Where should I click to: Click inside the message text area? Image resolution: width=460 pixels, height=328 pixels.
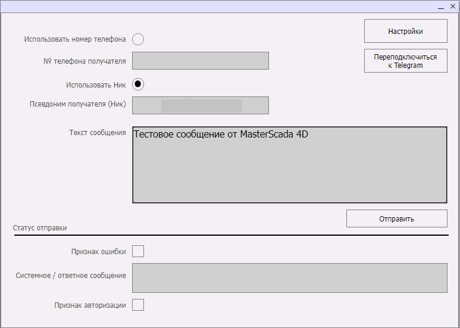pos(289,165)
